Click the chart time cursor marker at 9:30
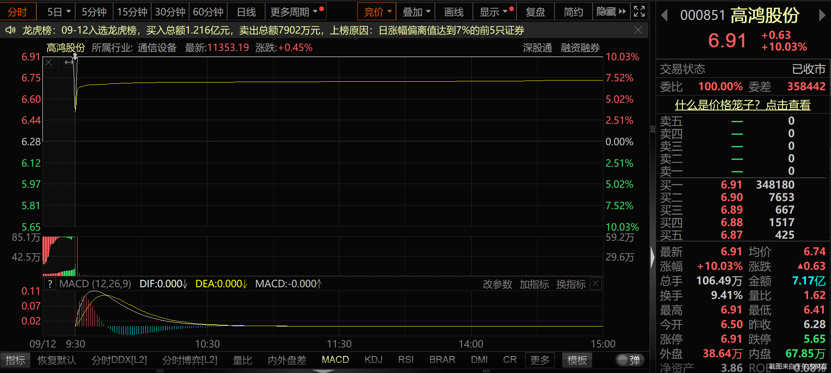The width and height of the screenshot is (831, 373). [x=75, y=57]
